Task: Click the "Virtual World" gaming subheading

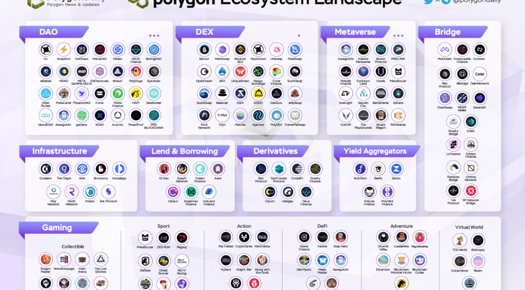Action: 469,227
